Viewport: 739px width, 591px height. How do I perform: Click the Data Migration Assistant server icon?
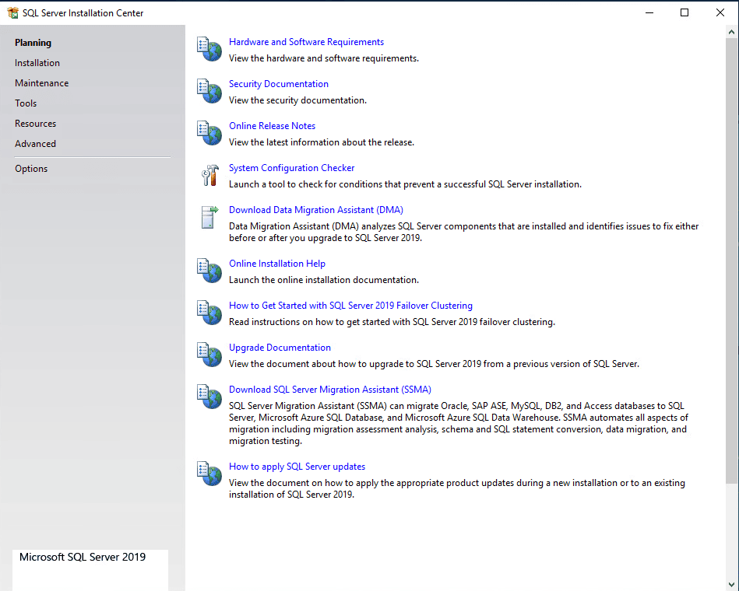209,218
